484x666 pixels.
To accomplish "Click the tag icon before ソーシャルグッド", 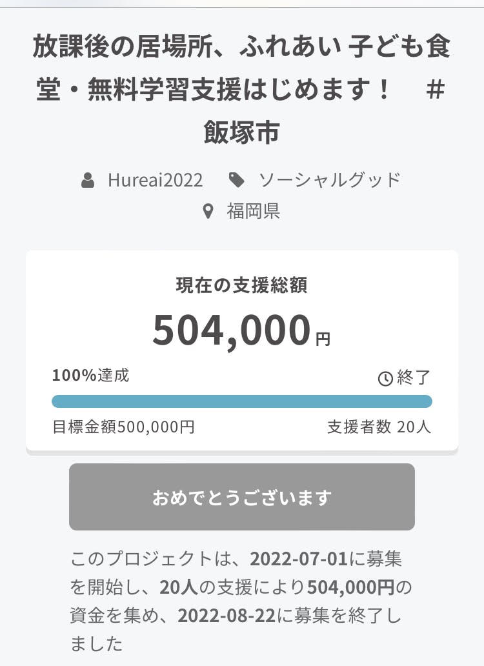I will 237,180.
